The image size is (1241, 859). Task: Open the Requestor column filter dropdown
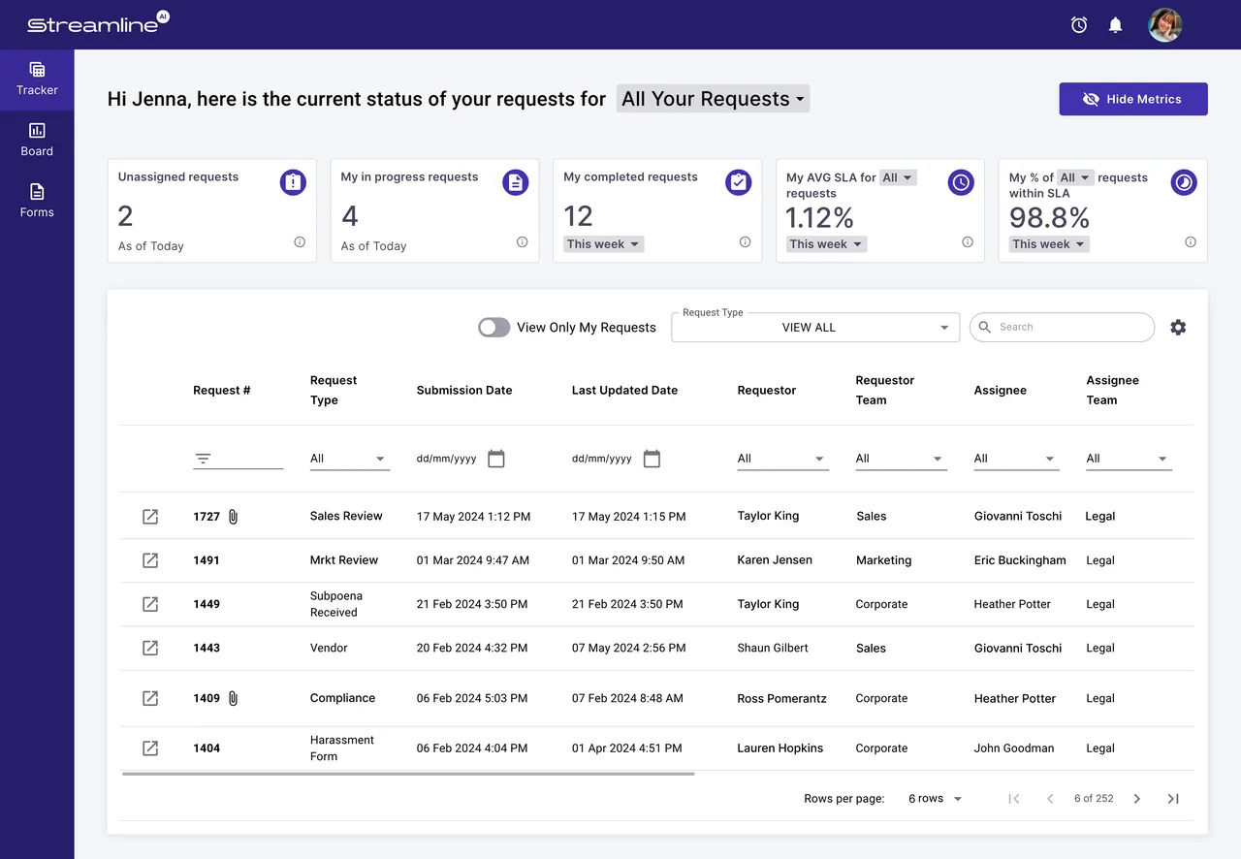(782, 459)
